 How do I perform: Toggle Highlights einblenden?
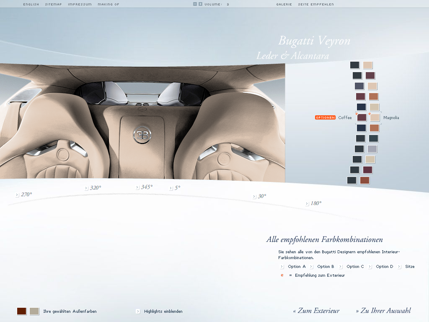click(x=138, y=312)
